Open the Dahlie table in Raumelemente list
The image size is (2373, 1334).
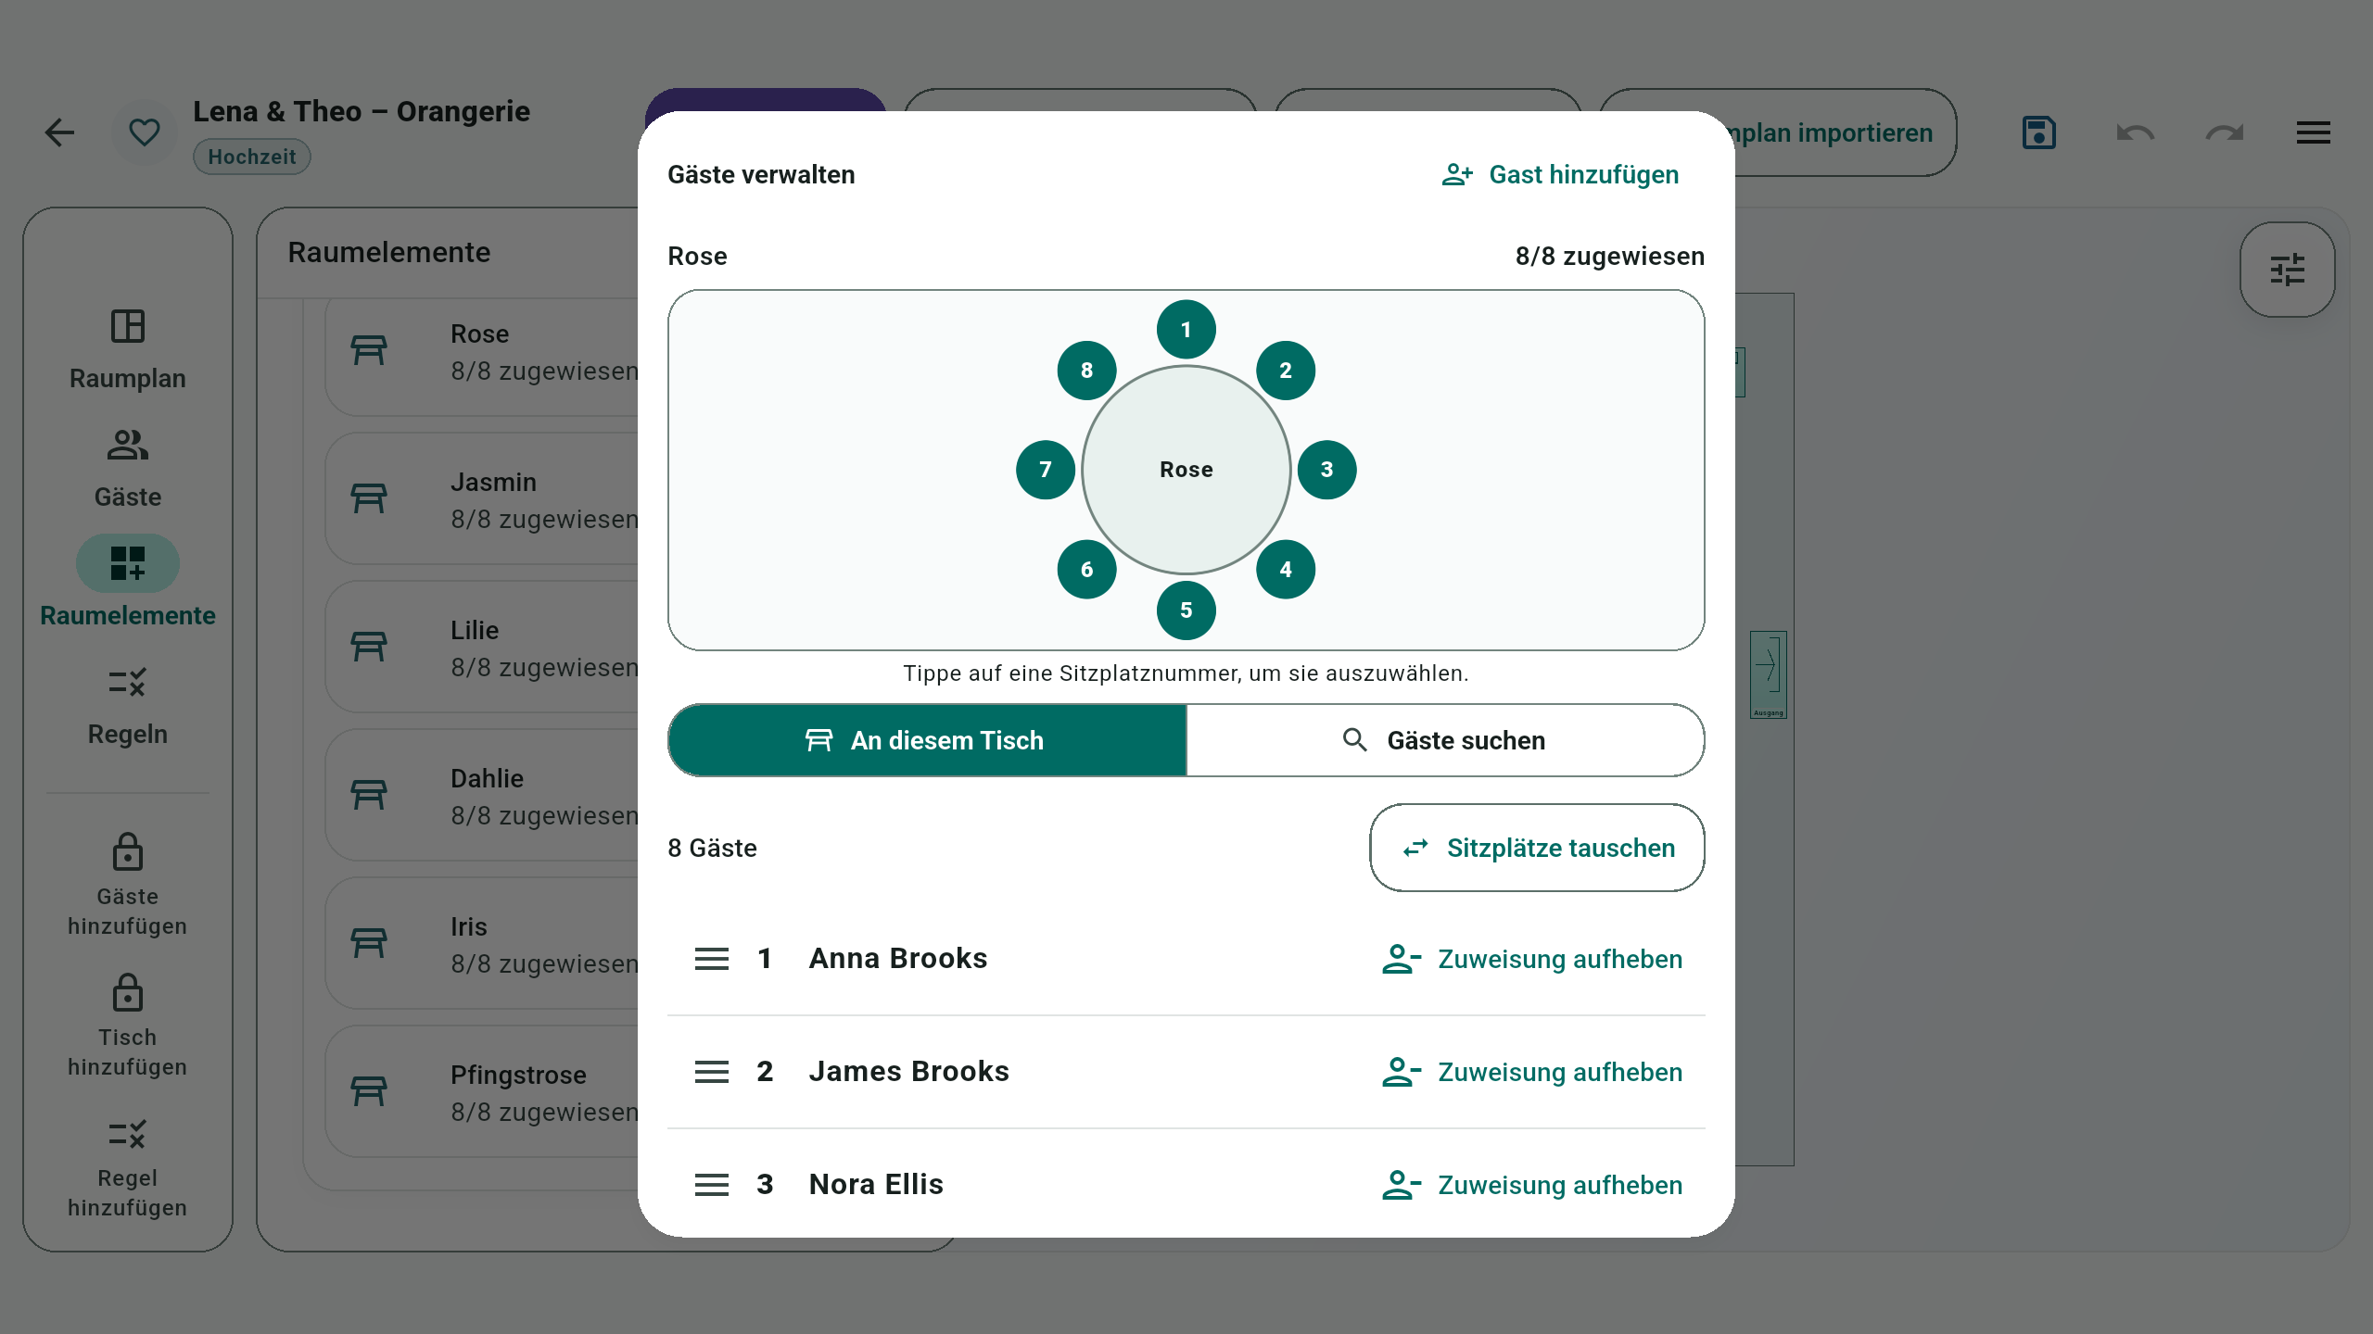[482, 796]
